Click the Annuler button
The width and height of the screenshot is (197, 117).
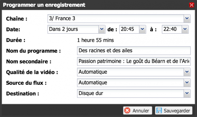click(138, 110)
